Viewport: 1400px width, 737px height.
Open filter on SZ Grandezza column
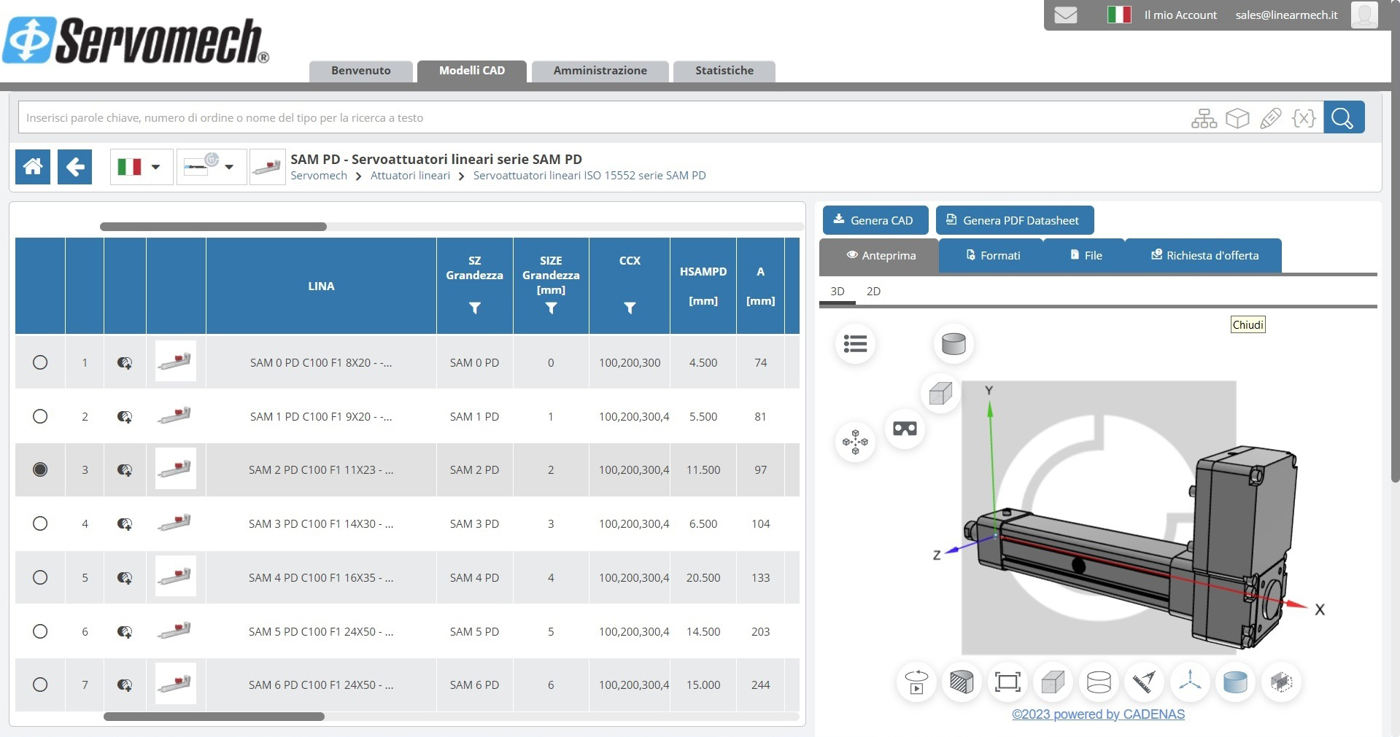[x=475, y=308]
